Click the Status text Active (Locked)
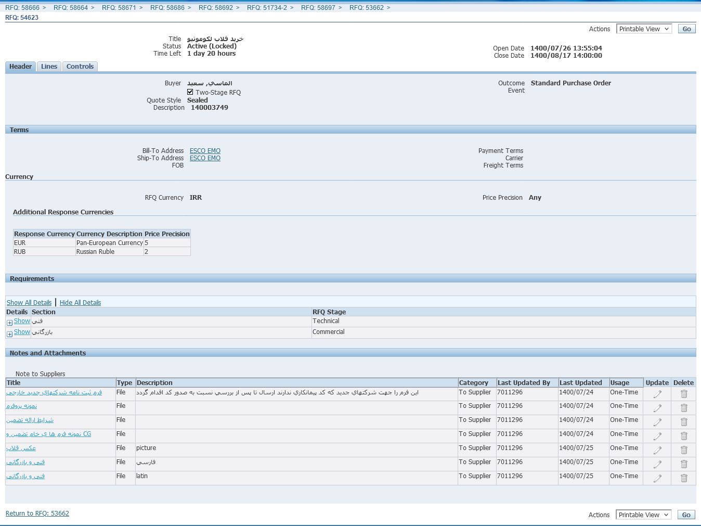This screenshot has width=701, height=526. click(212, 46)
